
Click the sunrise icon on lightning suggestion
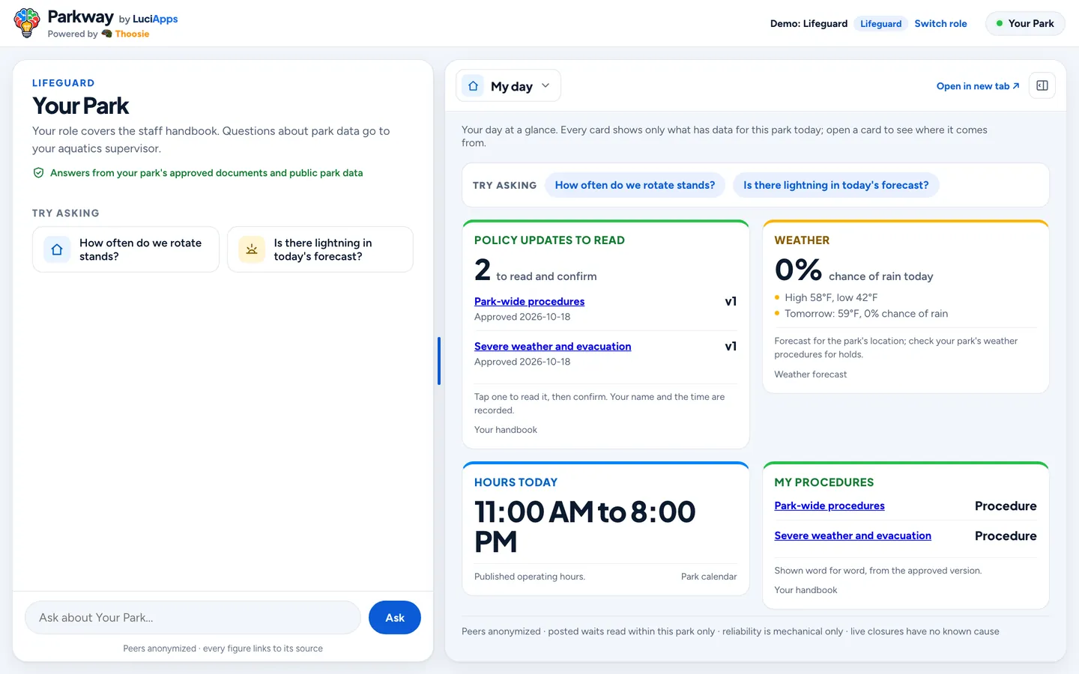tap(252, 249)
